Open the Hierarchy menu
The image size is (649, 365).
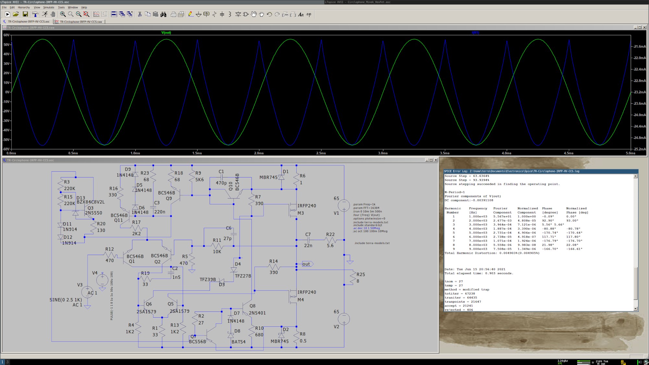[24, 7]
